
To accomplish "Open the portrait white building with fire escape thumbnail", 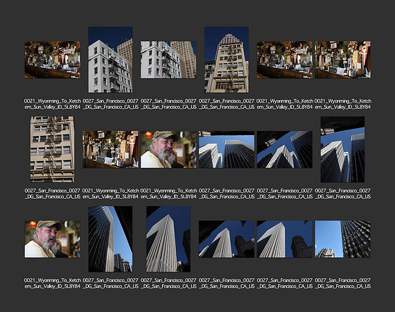I will pyautogui.click(x=110, y=60).
